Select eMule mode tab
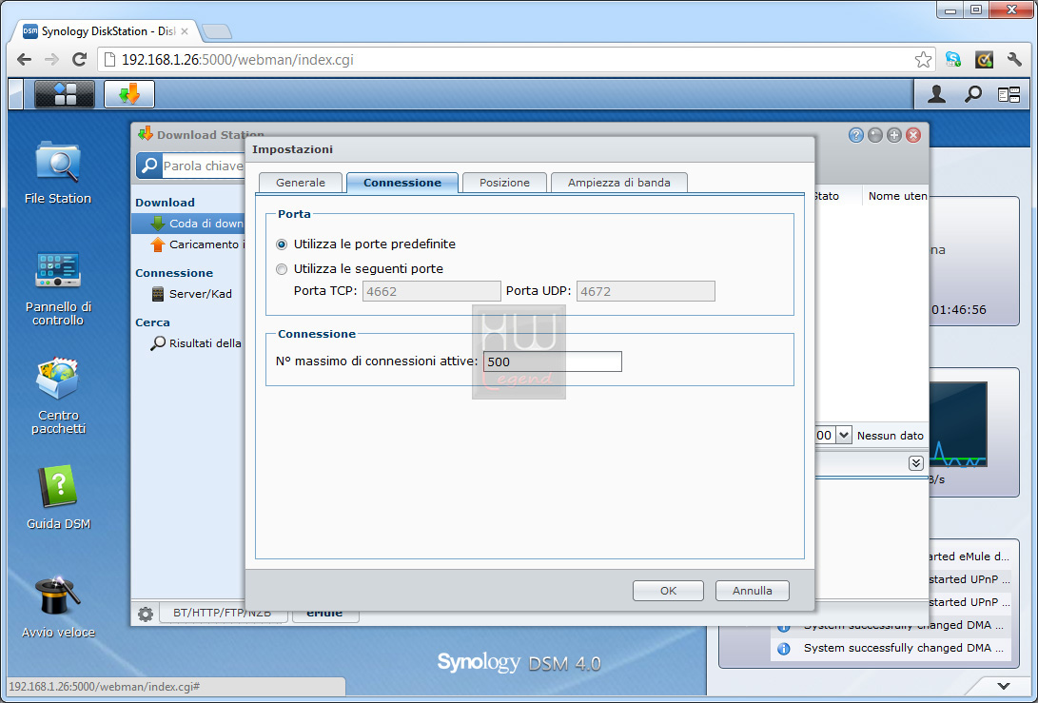The image size is (1038, 703). point(324,613)
